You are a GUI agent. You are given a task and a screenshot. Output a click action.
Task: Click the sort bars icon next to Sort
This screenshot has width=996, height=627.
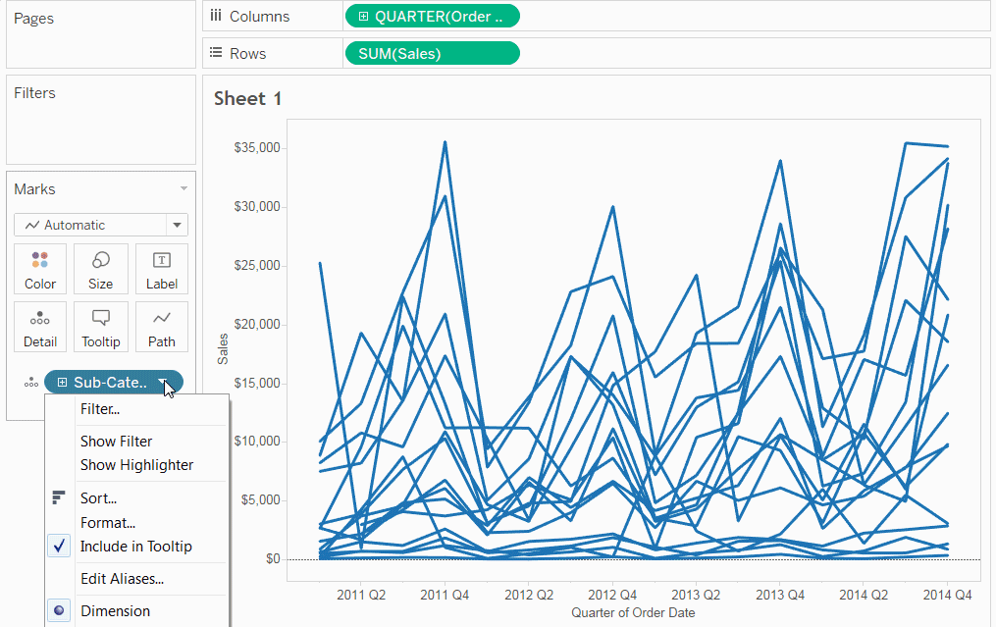click(x=59, y=497)
